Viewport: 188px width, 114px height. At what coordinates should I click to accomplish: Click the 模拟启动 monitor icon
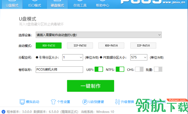(22, 102)
